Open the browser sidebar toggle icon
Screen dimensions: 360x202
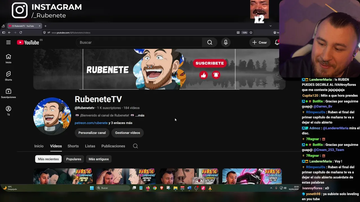click(x=4, y=33)
